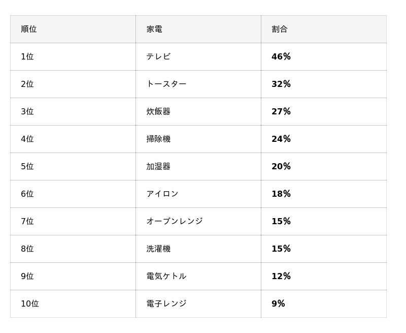The width and height of the screenshot is (406, 333).
Task: Select the 電気ケトル cell
Action: [166, 277]
